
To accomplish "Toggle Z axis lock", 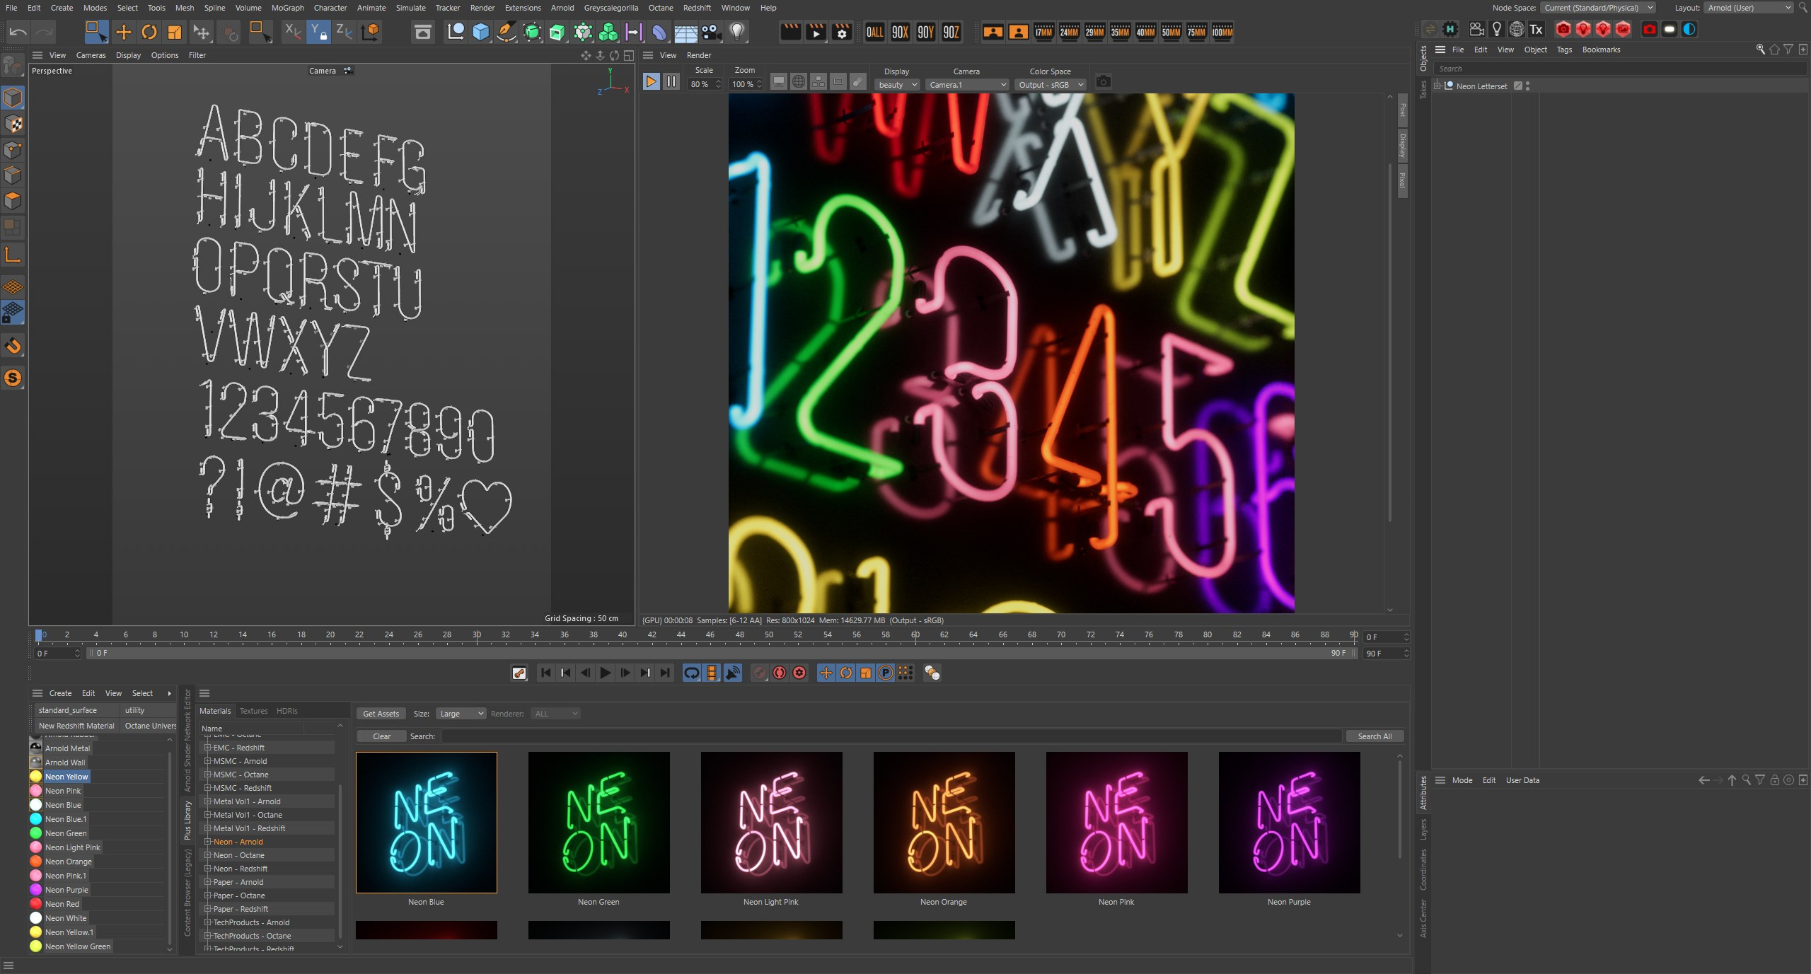I will coord(345,32).
